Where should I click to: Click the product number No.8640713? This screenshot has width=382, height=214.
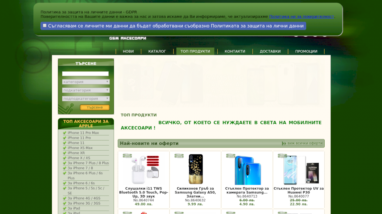[x=247, y=197]
